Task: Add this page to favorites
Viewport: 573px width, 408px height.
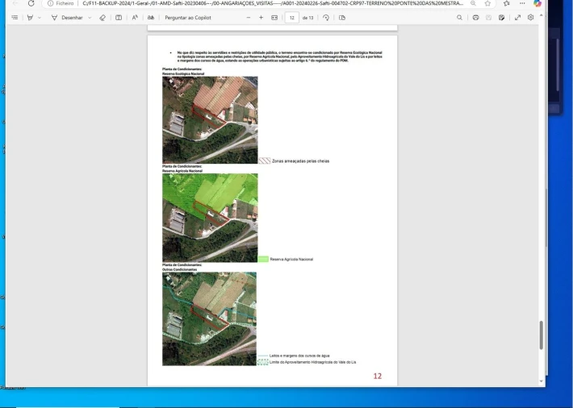Action: tap(487, 3)
